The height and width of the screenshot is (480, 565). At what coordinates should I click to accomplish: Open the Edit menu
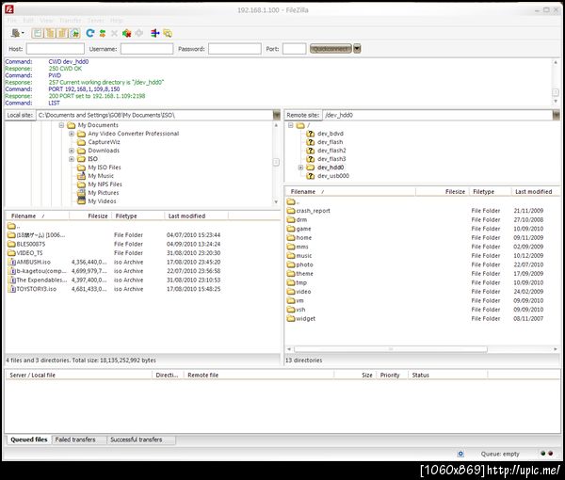[27, 20]
